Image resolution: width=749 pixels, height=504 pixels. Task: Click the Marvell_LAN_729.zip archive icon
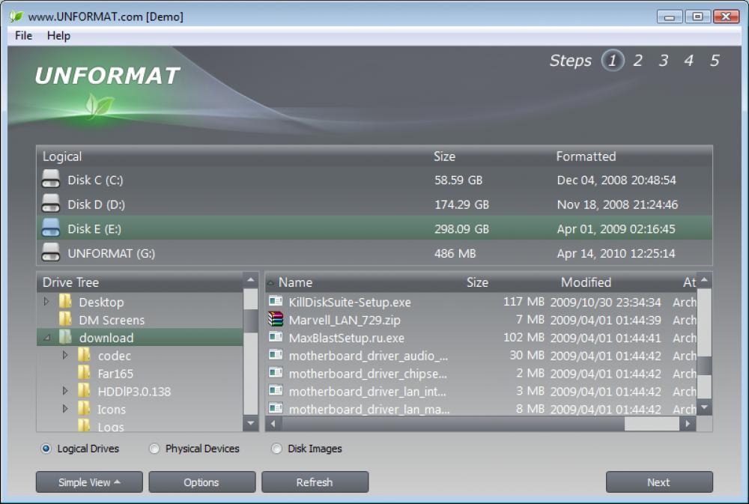276,320
